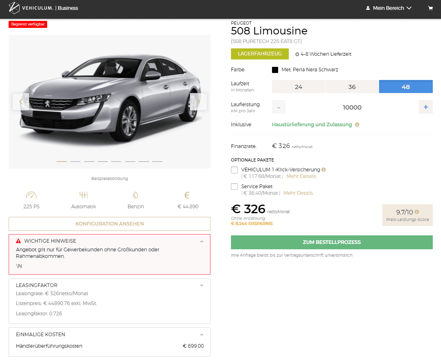
Task: Click the 508 Limousine heading
Action: (x=269, y=31)
